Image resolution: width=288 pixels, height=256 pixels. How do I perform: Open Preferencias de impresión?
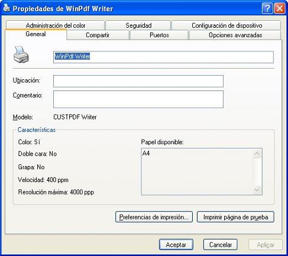point(154,217)
